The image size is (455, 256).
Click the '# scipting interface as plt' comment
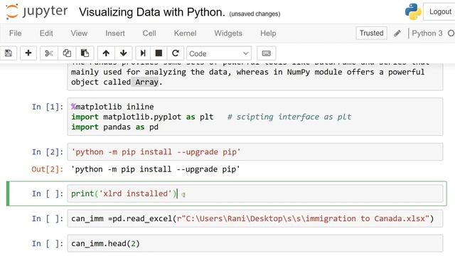[289, 117]
